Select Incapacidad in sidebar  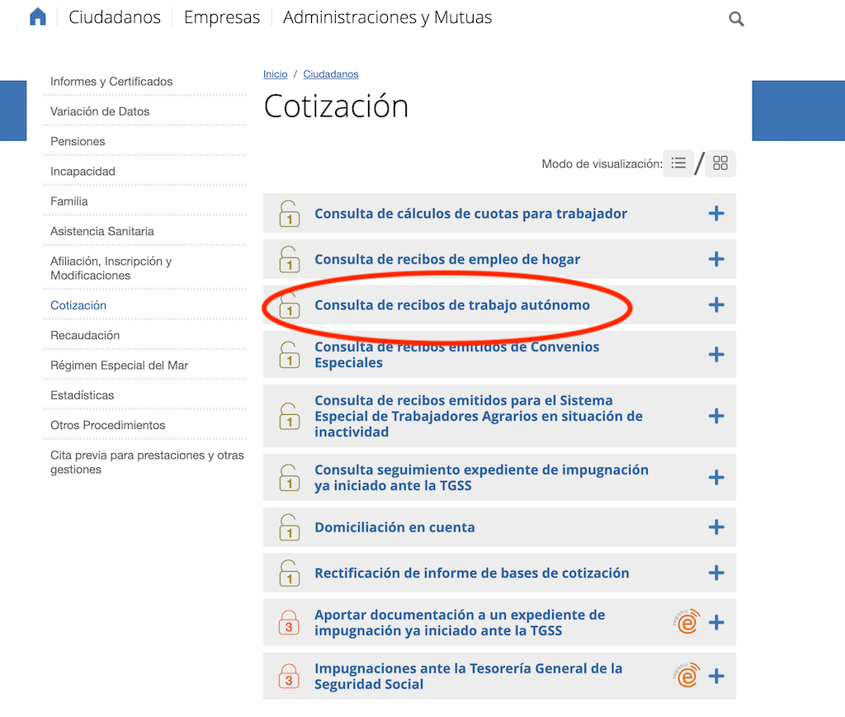pos(83,172)
